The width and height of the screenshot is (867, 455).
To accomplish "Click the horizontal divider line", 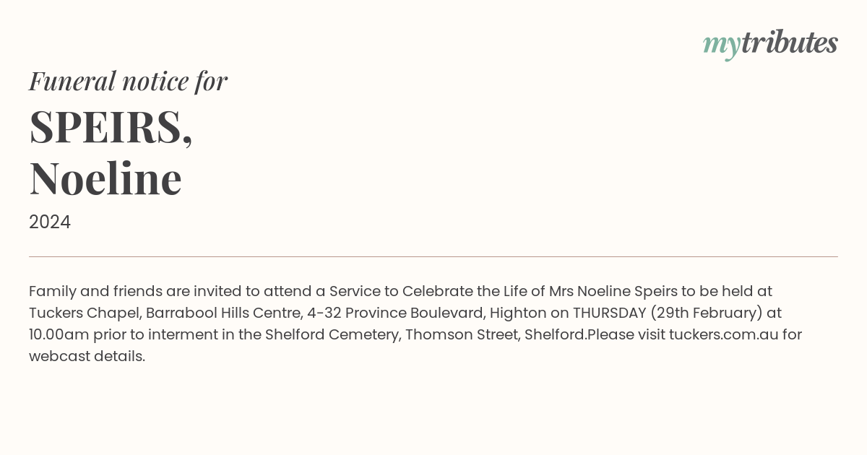I will point(433,256).
